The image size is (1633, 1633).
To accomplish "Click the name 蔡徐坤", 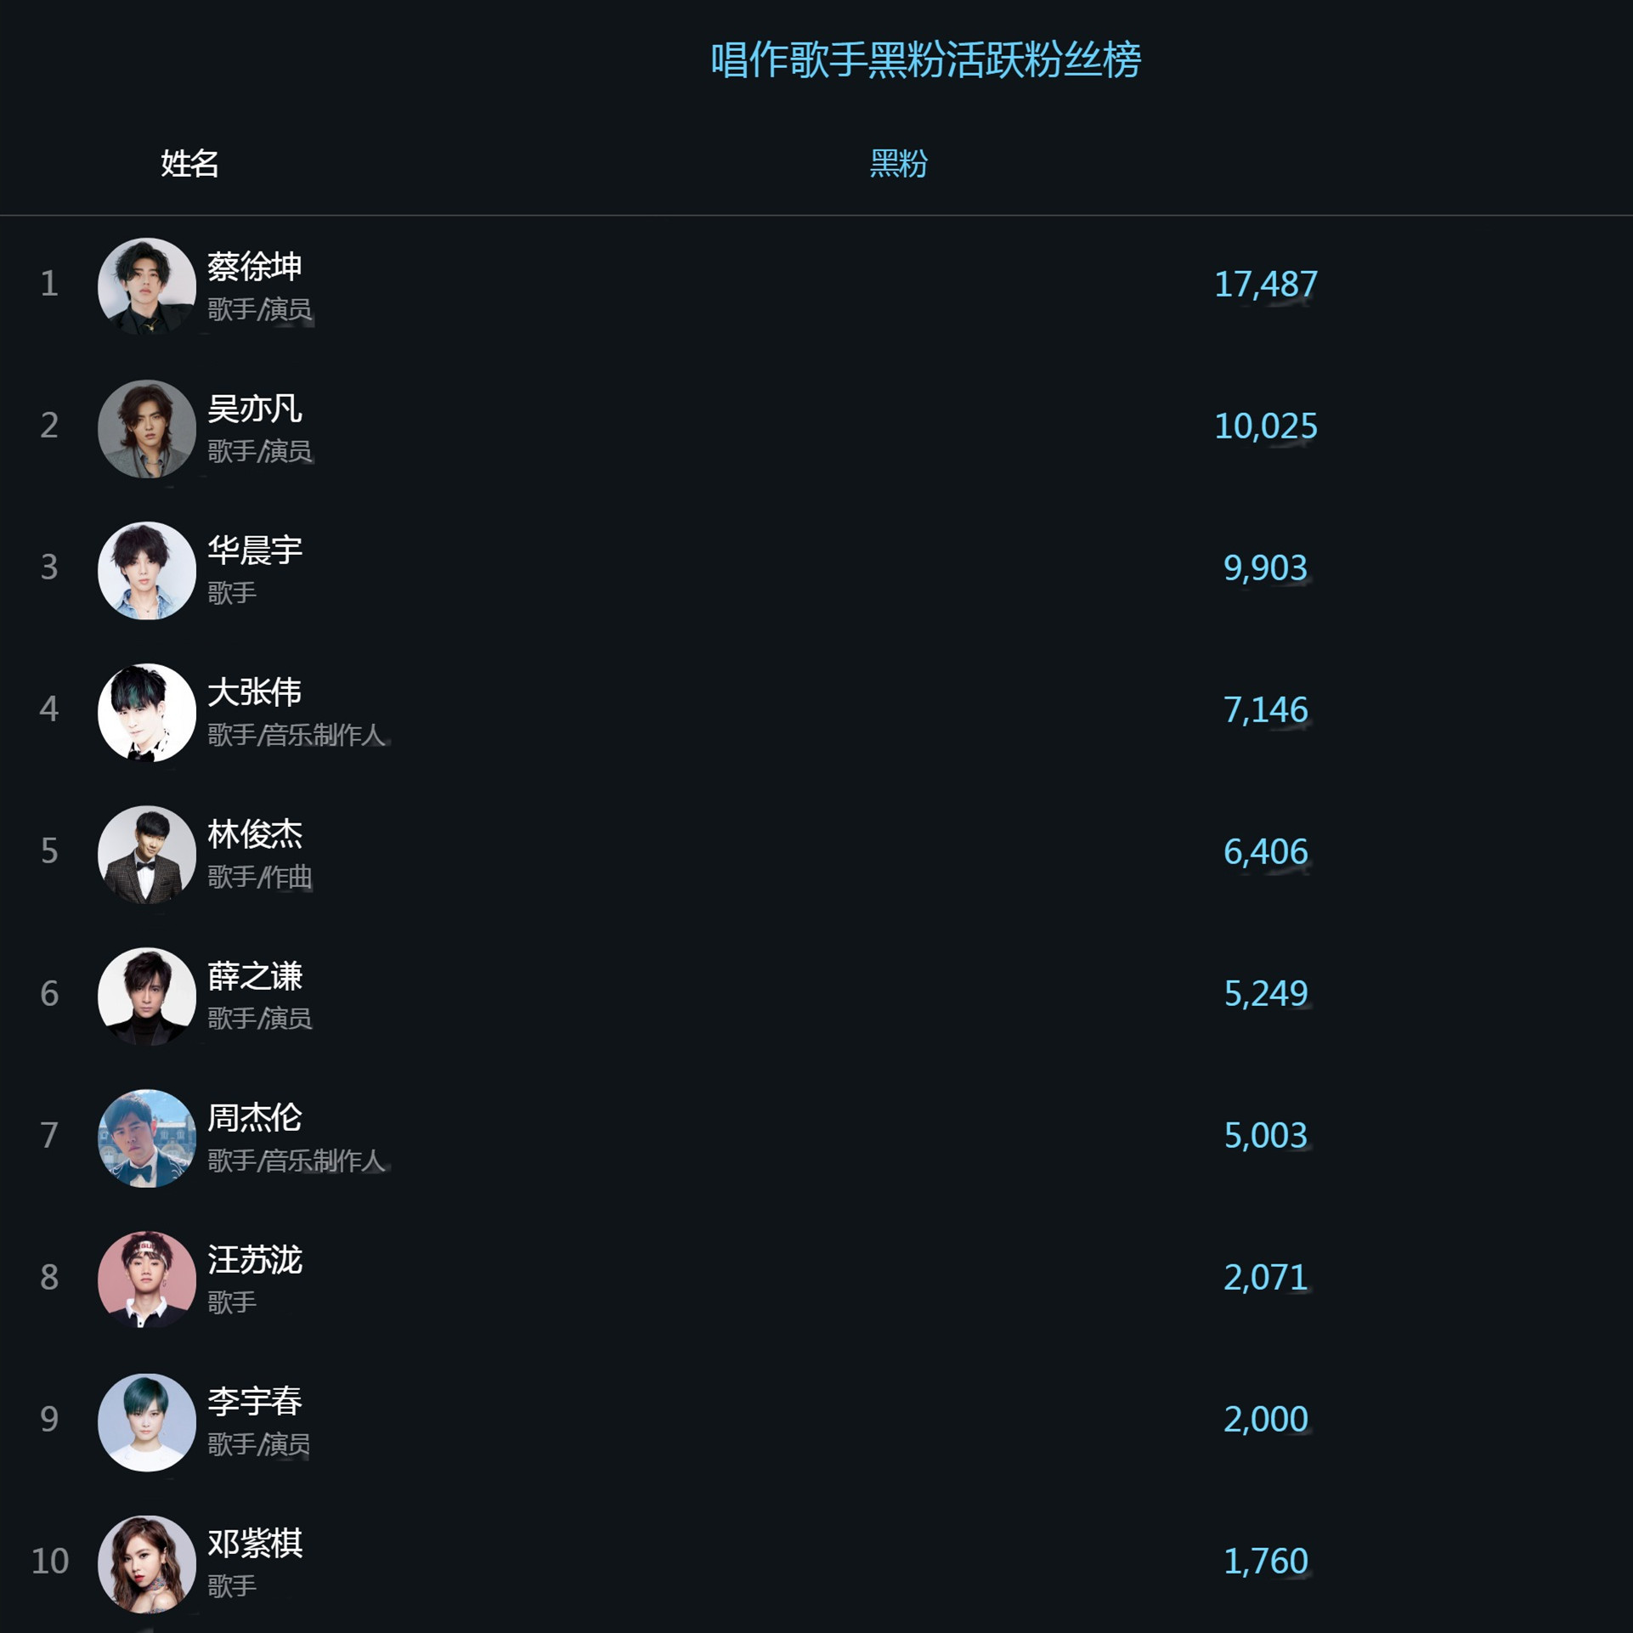I will (x=253, y=268).
